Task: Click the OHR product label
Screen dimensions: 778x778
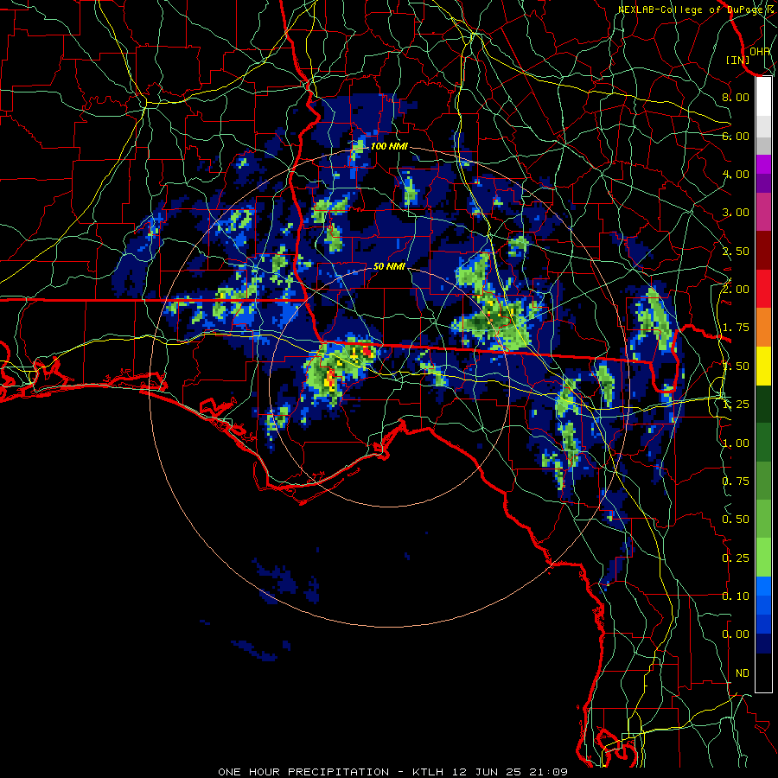Action: pos(760,51)
